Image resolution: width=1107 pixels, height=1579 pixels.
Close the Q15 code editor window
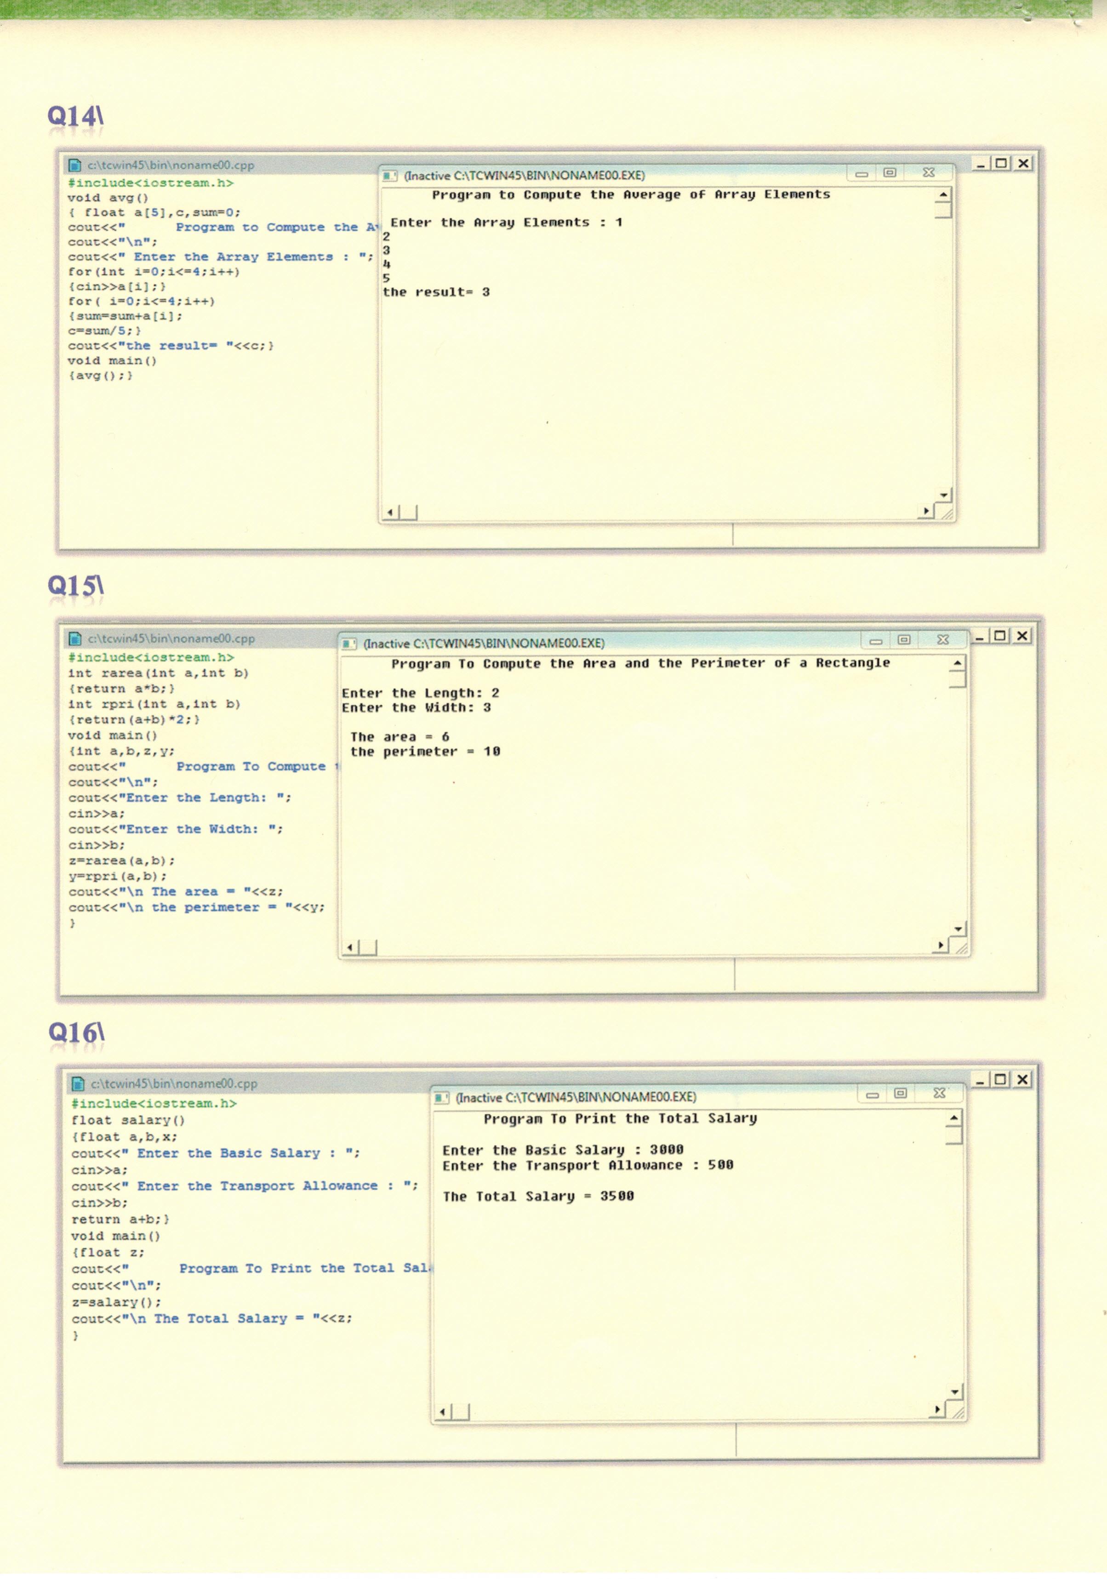tap(1022, 636)
